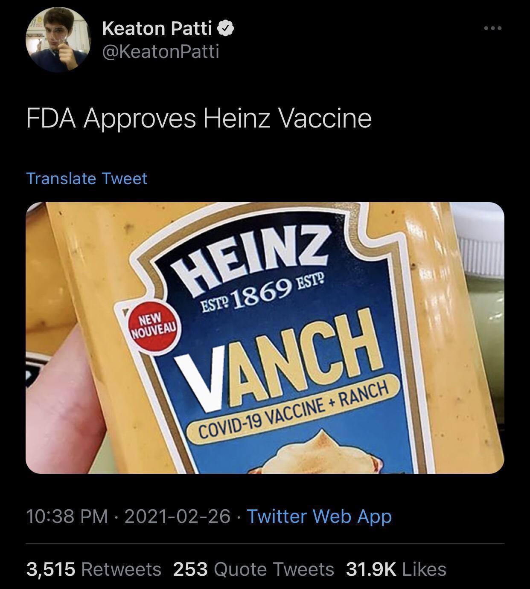530x589 pixels.
Task: View the 253 Quote Tweets
Action: point(253,569)
